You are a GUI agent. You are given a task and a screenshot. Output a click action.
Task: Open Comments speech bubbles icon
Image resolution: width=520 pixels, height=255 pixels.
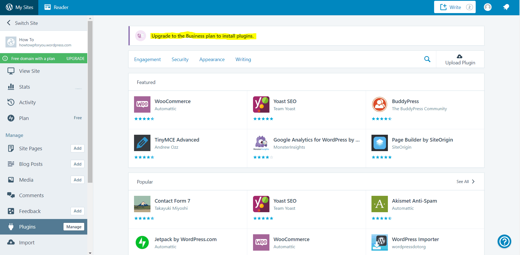[11, 195]
